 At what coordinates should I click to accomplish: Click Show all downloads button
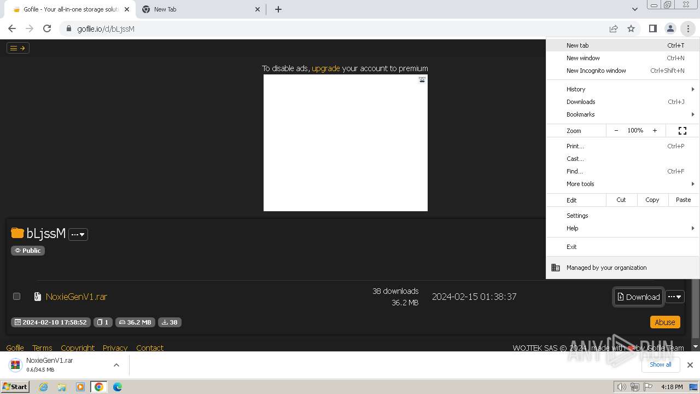[x=660, y=364]
